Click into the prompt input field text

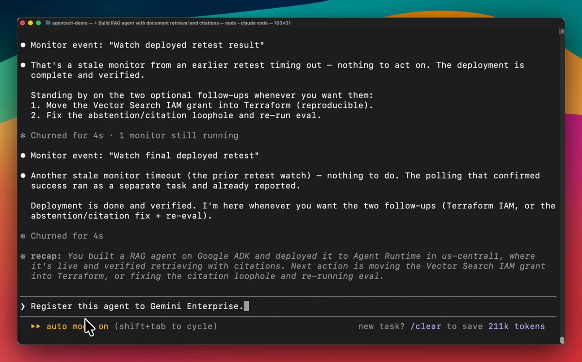[137, 306]
